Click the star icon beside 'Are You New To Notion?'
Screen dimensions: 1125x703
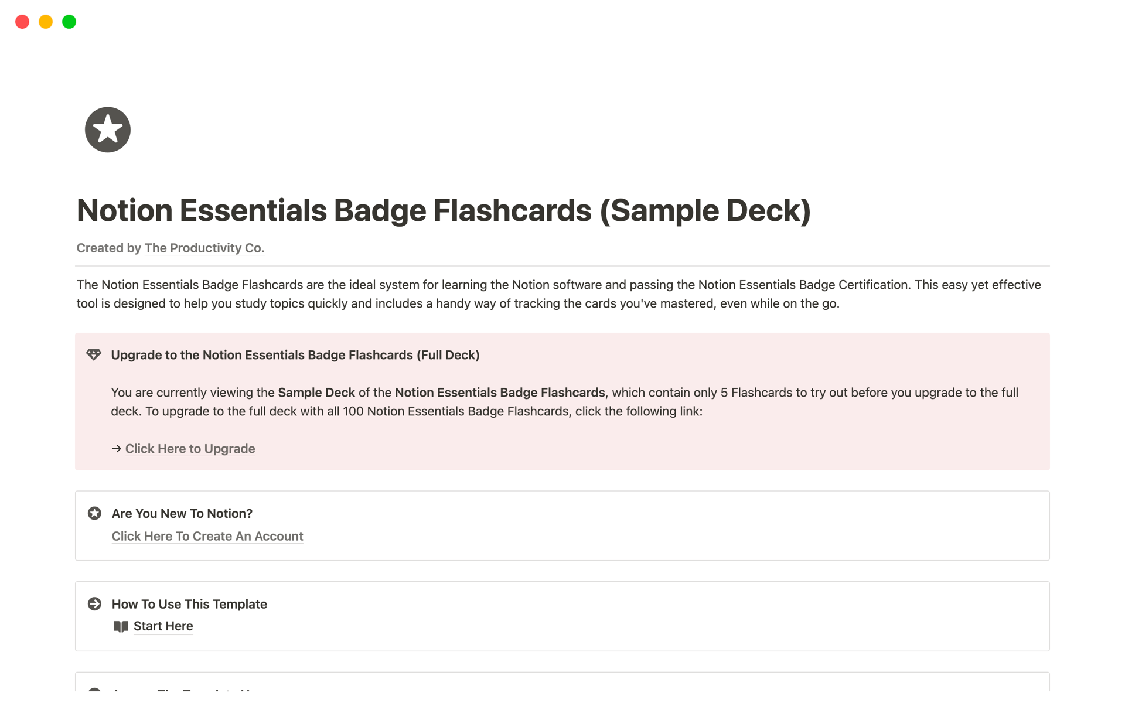(94, 513)
